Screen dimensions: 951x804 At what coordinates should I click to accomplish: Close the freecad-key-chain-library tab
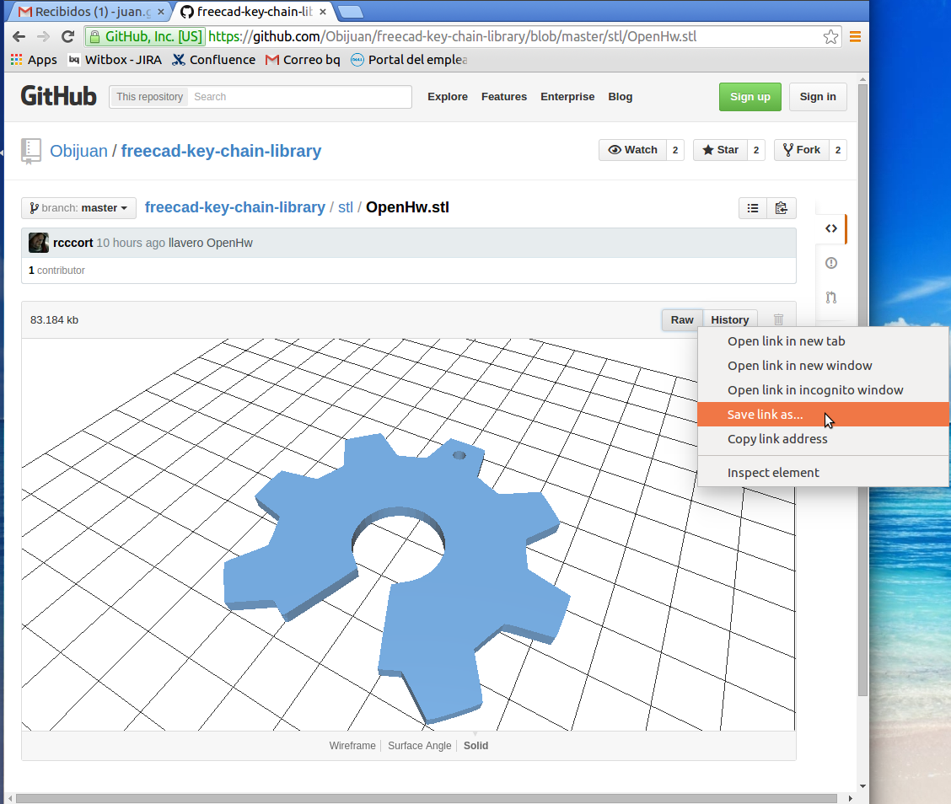pos(323,12)
